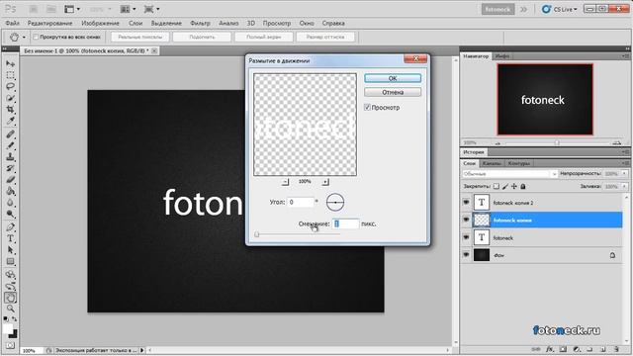
Task: Click the Размер оттиска button
Action: point(325,37)
